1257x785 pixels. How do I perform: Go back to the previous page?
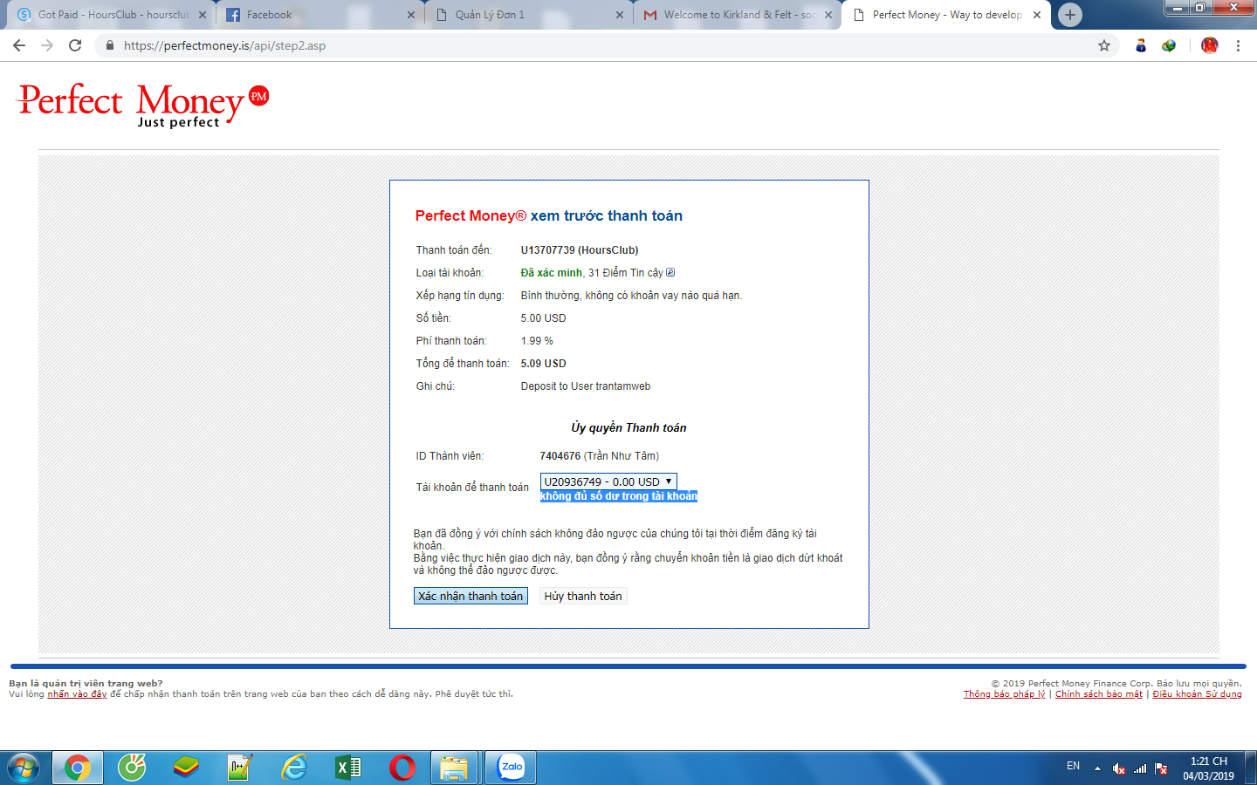(19, 45)
